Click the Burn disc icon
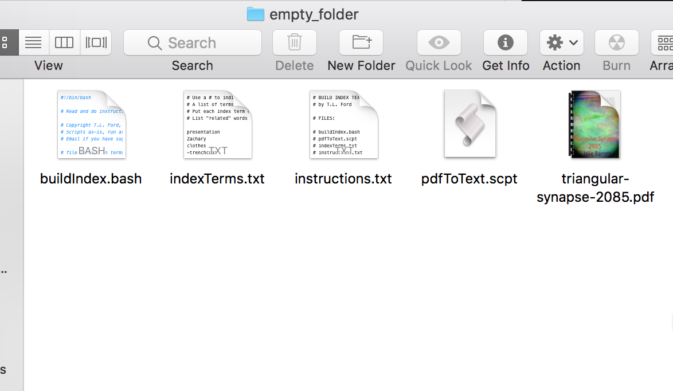 coord(616,42)
